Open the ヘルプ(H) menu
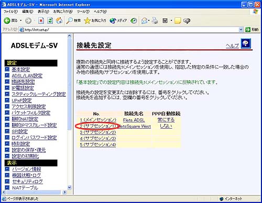Screen dimensions: 262x203 coord(100,12)
